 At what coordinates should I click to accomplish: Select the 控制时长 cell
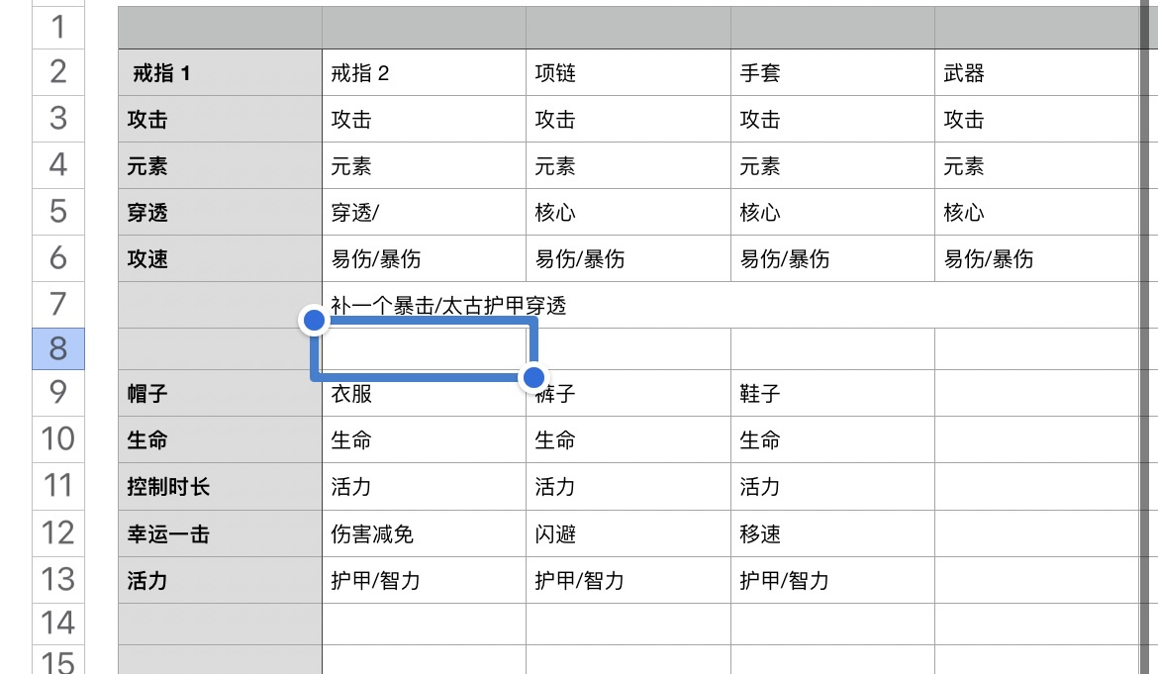pos(220,487)
